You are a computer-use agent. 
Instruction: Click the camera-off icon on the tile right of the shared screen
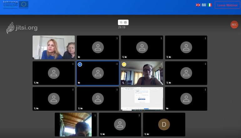167,109
